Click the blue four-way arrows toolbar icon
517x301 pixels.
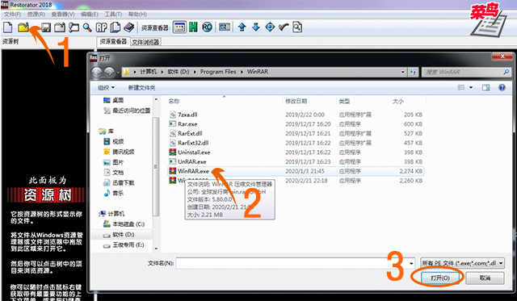pos(270,27)
